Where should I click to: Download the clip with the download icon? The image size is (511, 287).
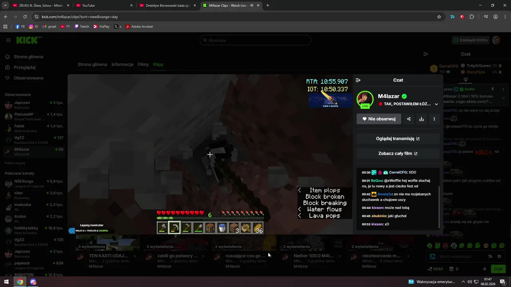pos(421,119)
